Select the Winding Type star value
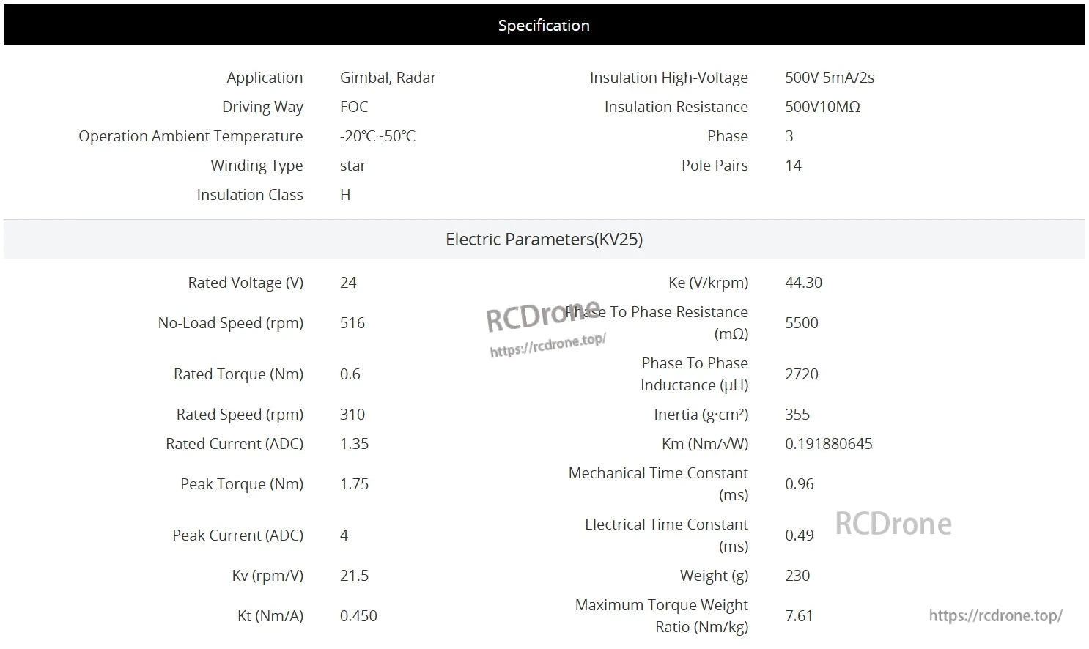Viewport: 1089px width, 649px height. (x=352, y=166)
